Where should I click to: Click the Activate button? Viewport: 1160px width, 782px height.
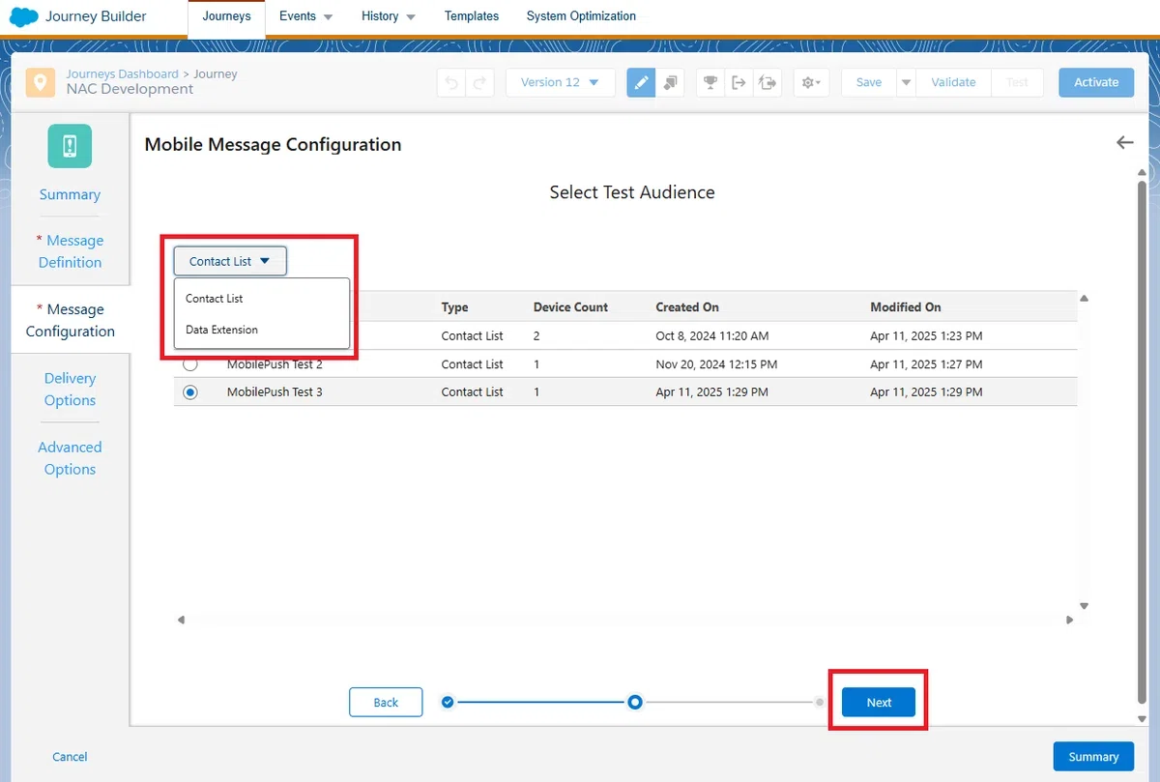[x=1096, y=82]
